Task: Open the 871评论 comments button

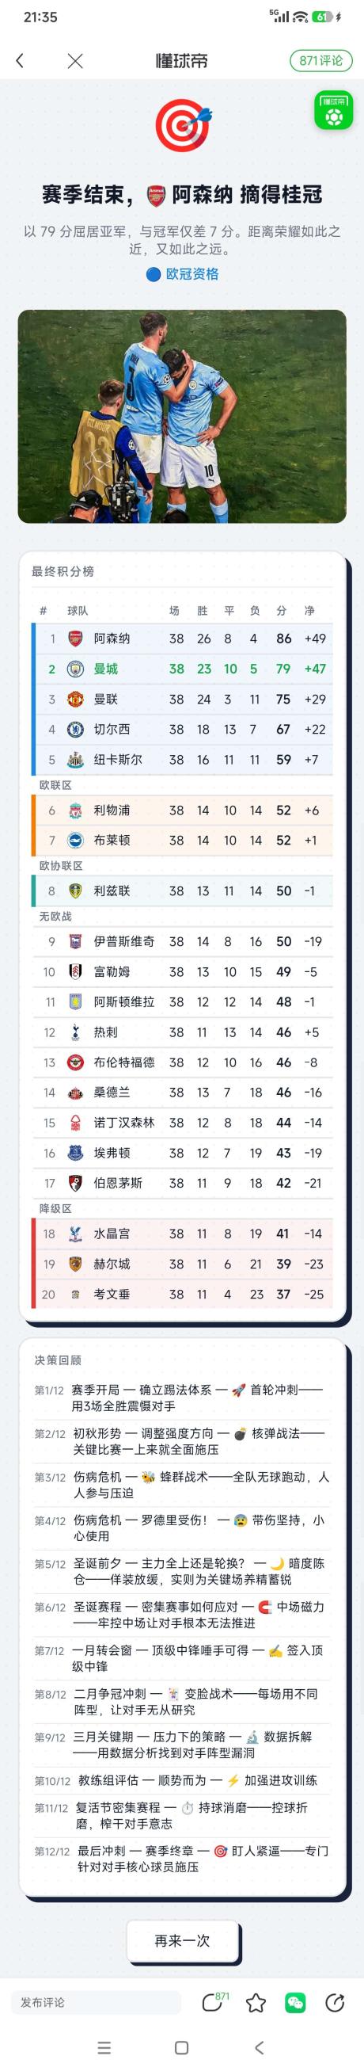Action: click(320, 60)
